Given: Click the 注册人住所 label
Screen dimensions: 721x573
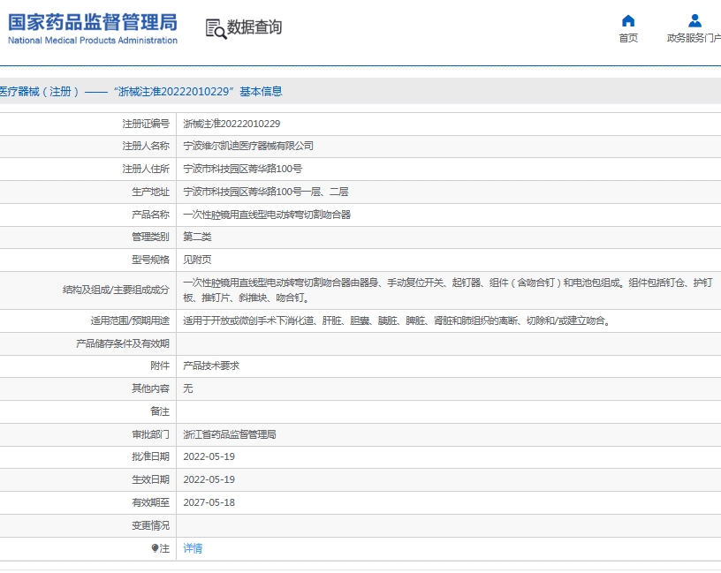Looking at the screenshot, I should point(146,169).
